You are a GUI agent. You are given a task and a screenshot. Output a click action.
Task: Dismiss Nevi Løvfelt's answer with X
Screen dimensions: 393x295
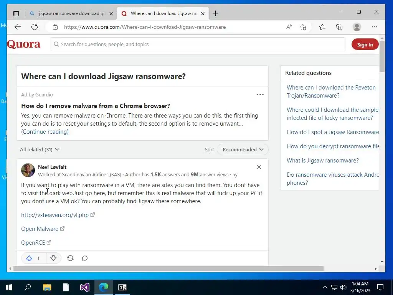[x=259, y=167]
